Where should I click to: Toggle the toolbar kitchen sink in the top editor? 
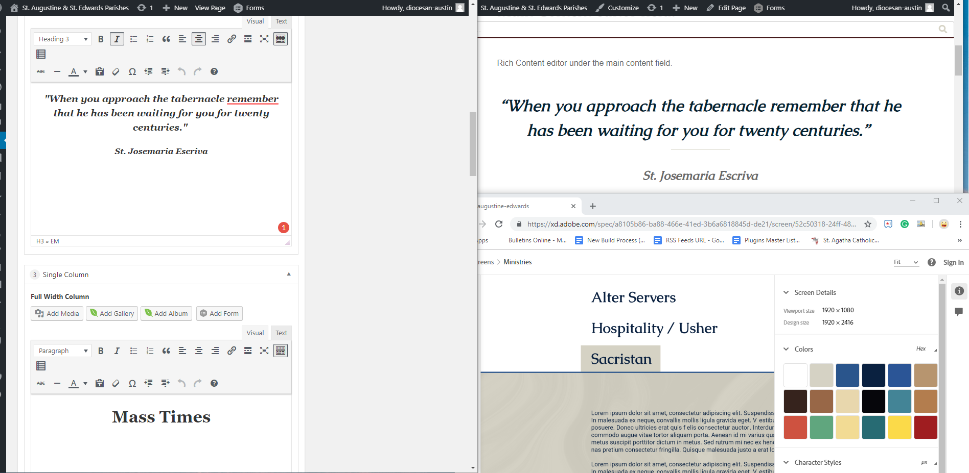(281, 39)
